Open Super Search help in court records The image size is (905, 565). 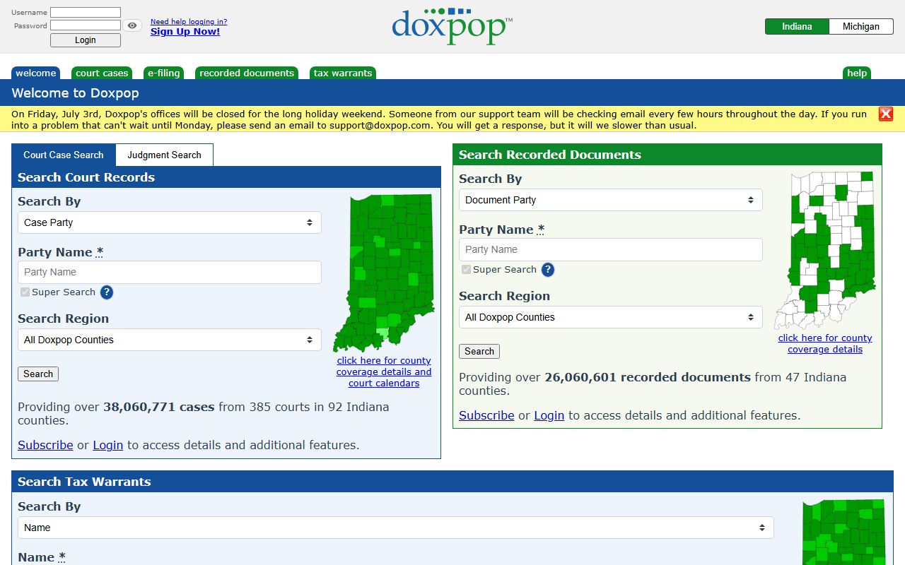coord(107,292)
